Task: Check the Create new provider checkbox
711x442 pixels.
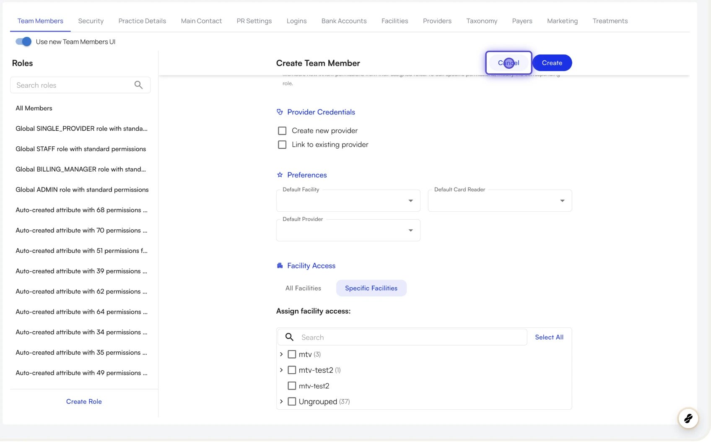Action: pos(282,131)
